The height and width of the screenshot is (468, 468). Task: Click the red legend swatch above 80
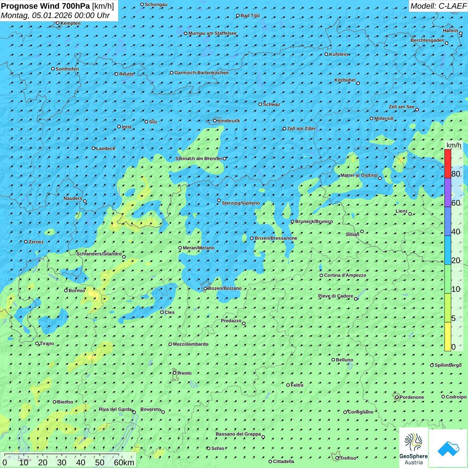pyautogui.click(x=448, y=164)
